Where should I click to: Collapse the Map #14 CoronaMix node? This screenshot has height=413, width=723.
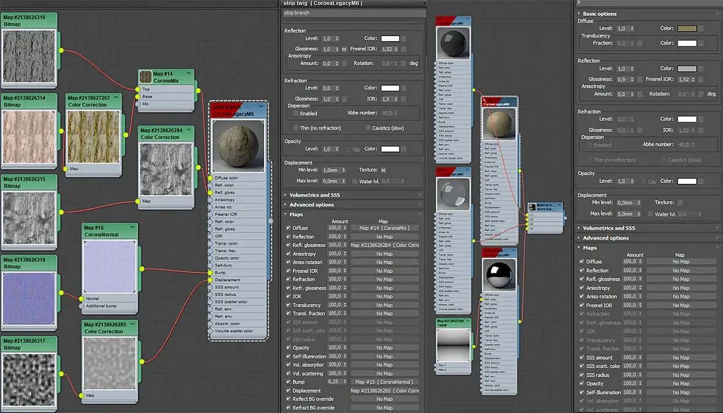point(190,73)
